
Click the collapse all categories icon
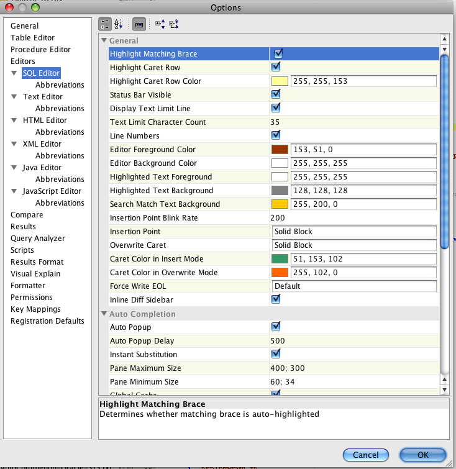coord(174,24)
